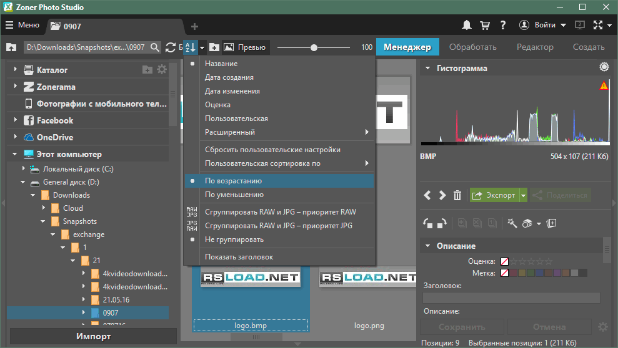The image size is (618, 348).
Task: Switch to the Редактор tab
Action: click(x=535, y=47)
